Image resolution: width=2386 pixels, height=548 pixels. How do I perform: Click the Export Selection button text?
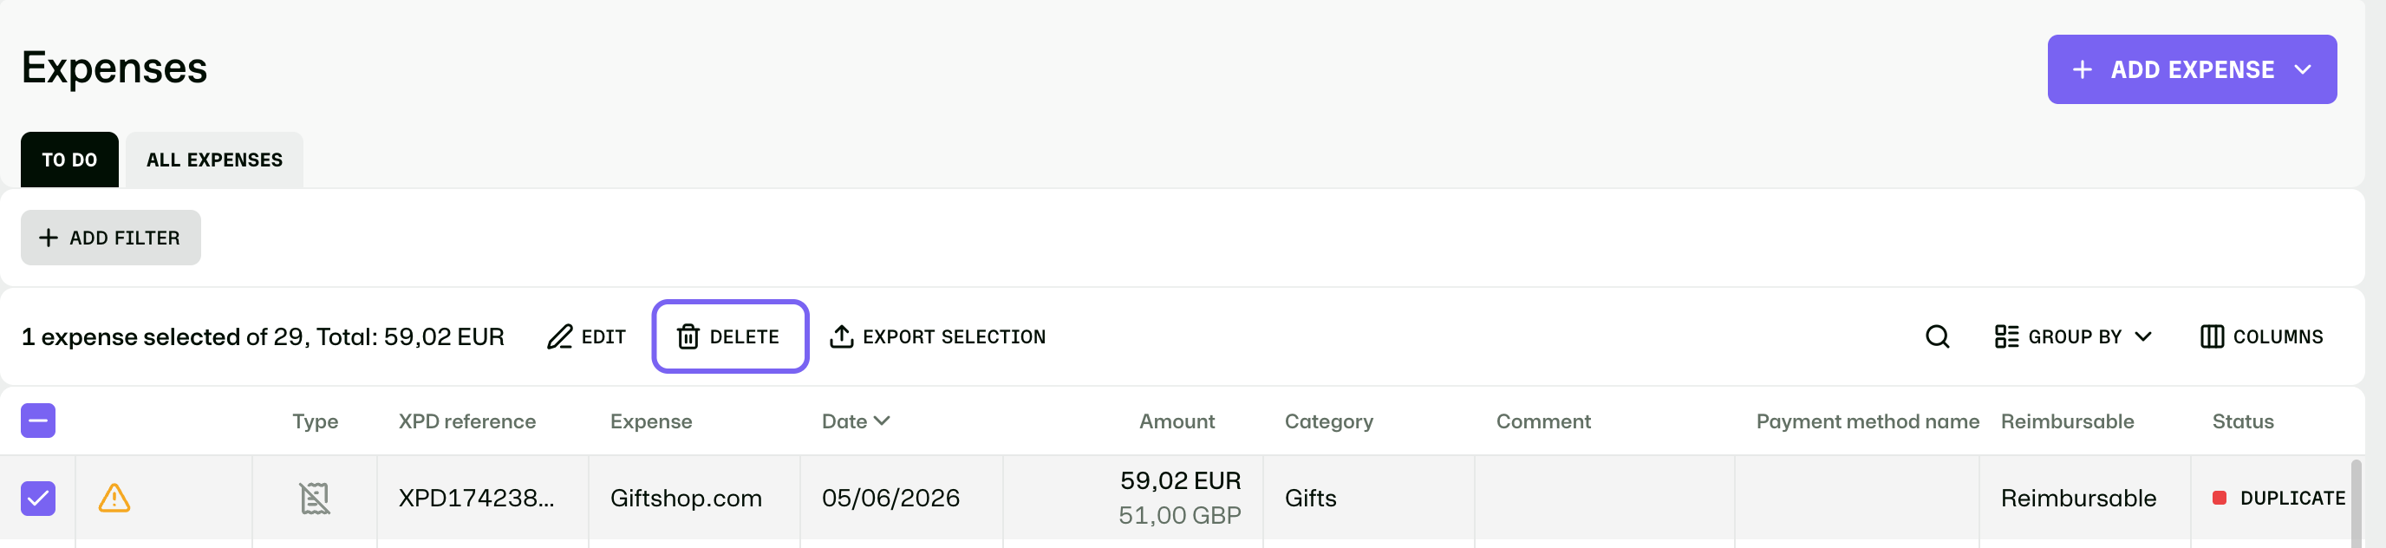(x=953, y=337)
